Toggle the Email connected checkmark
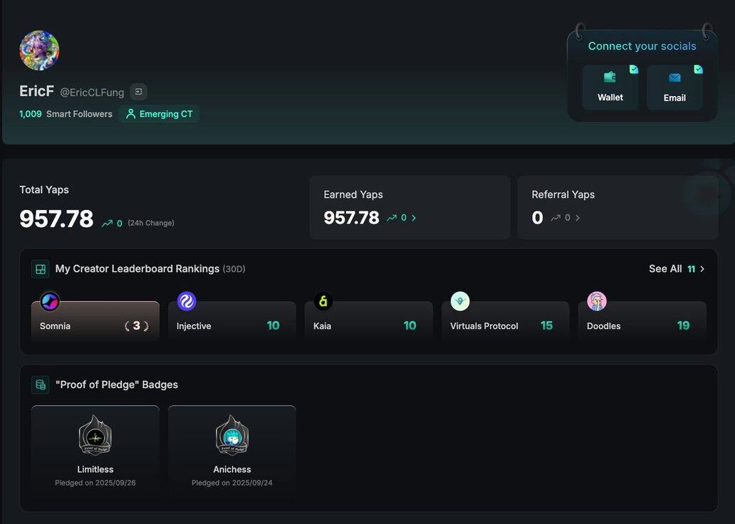 (698, 70)
